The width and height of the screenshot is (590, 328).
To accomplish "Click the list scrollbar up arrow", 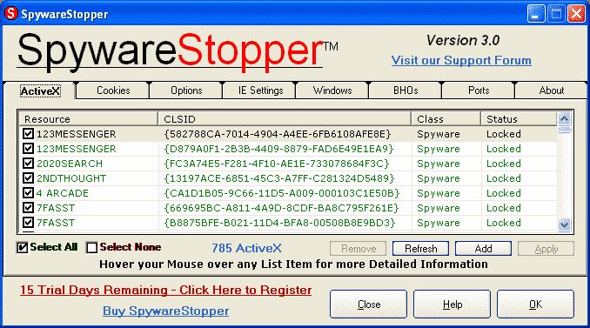I will click(x=564, y=119).
